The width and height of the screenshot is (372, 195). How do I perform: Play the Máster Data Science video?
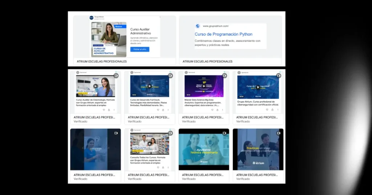click(204, 86)
